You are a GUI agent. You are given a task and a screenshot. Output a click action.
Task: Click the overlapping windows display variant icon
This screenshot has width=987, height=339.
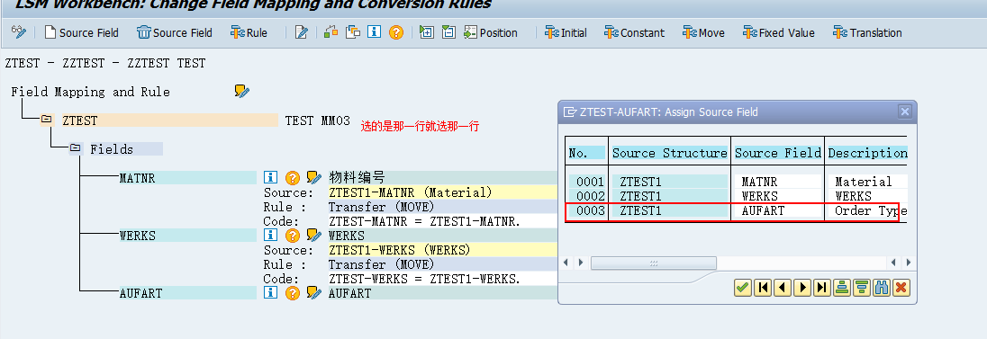353,32
